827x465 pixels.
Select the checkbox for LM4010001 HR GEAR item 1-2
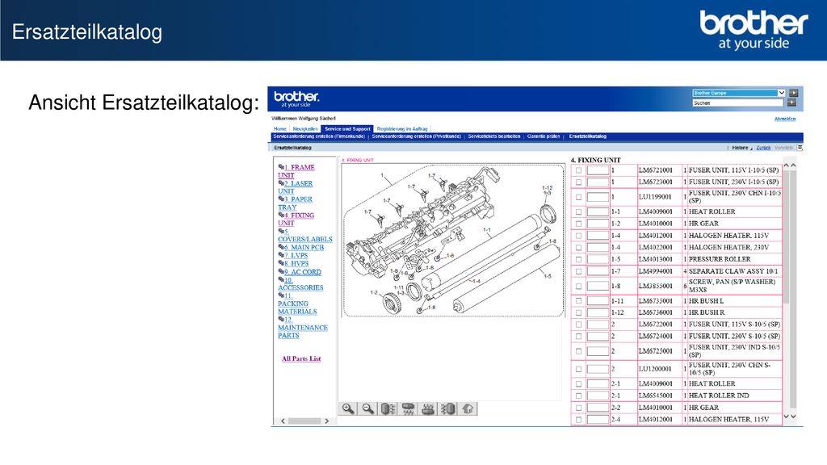tap(578, 224)
